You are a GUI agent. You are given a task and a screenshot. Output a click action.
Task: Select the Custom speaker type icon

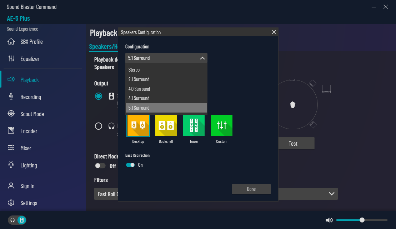(222, 125)
